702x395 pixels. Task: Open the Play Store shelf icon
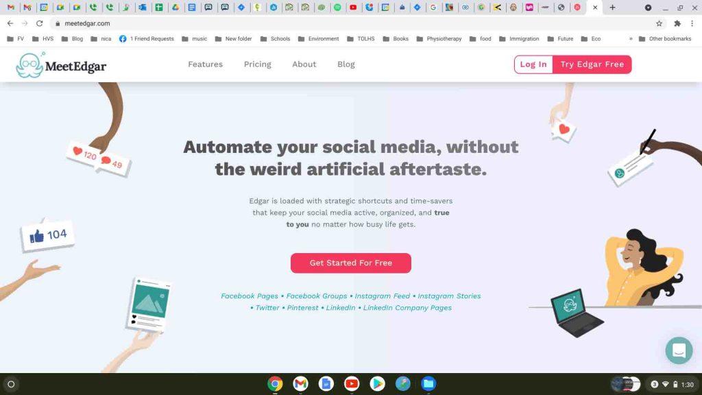click(377, 383)
